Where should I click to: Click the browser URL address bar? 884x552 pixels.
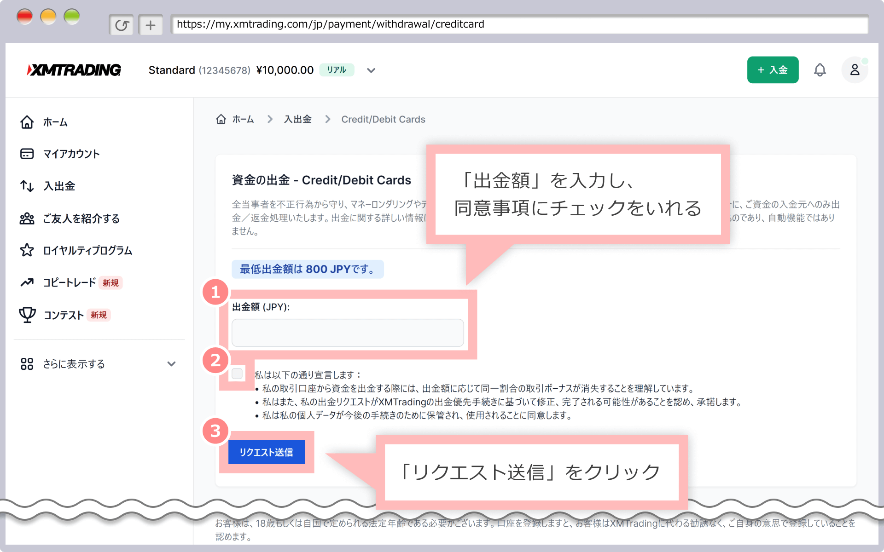(519, 24)
